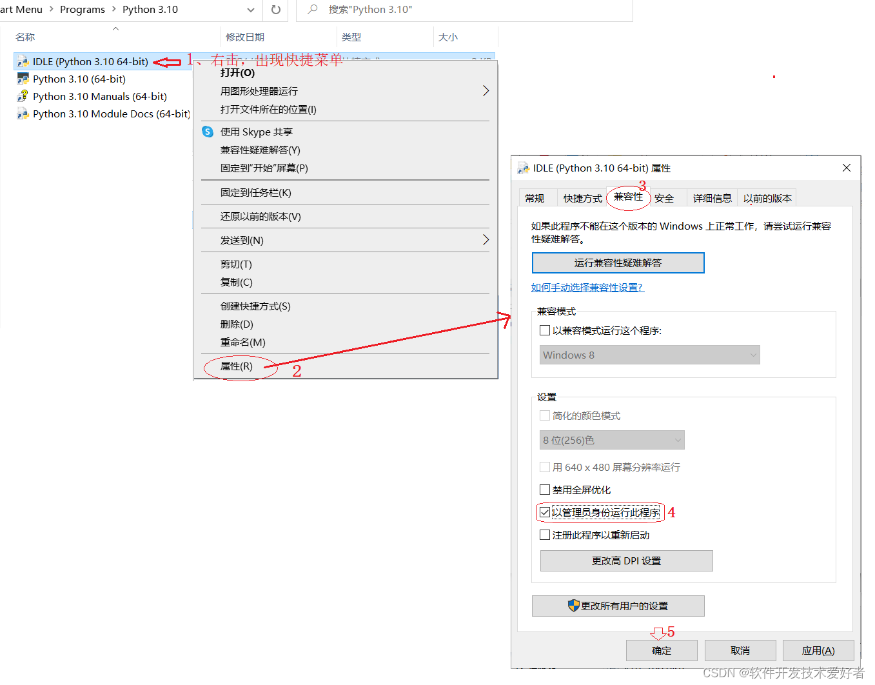This screenshot has height=685, width=875.
Task: Choose Restore previous versions (还原以前的版本)
Action: point(261,216)
